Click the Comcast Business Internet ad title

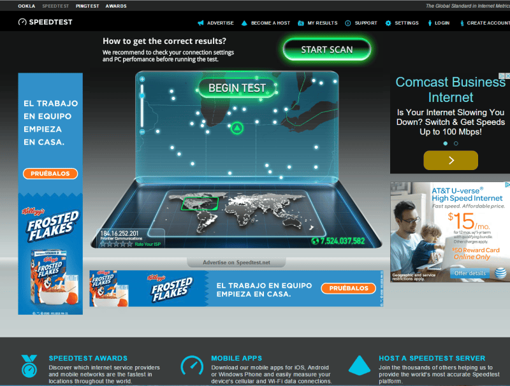coord(451,90)
